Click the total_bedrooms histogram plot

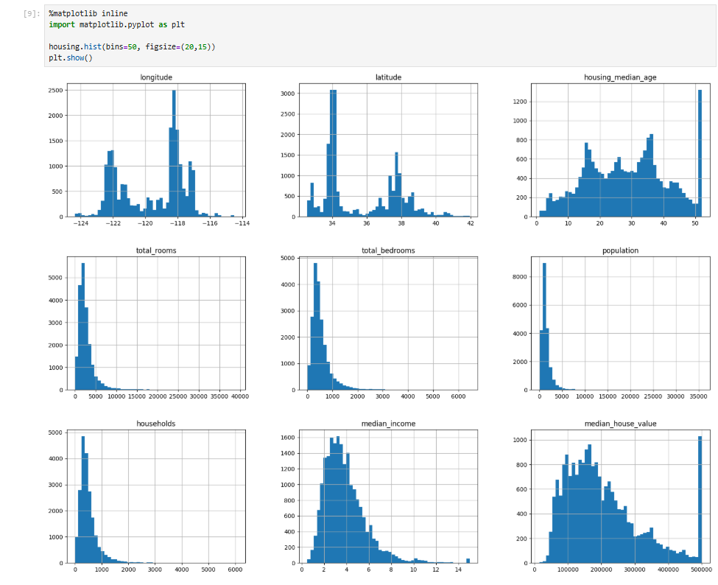pyautogui.click(x=388, y=323)
